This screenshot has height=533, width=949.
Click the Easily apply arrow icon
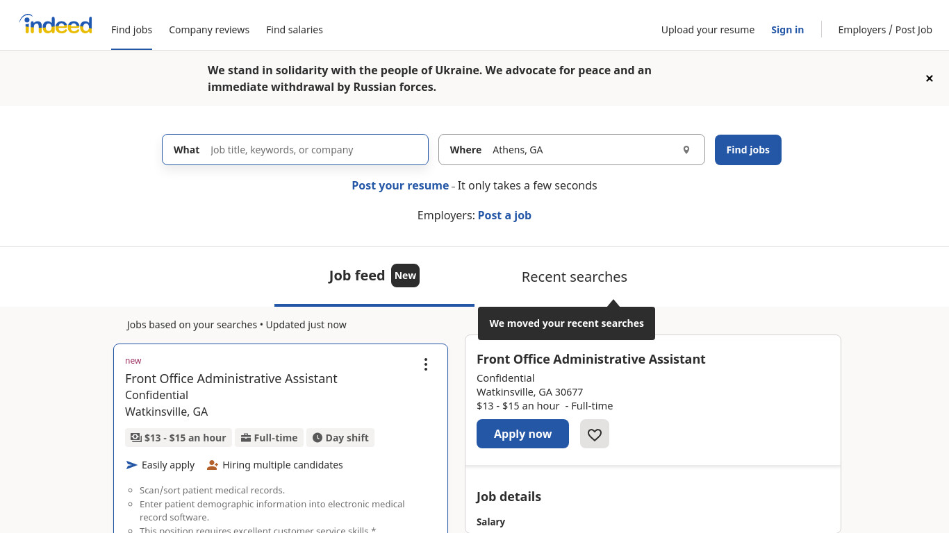pos(132,465)
